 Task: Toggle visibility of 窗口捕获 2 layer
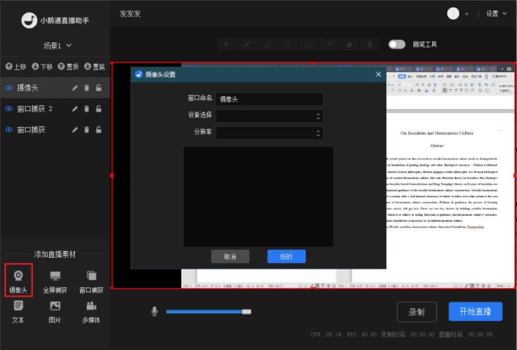[9, 109]
